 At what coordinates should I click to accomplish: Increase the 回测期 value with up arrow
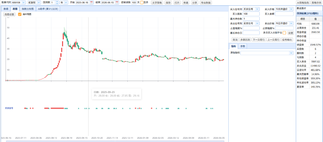click(x=57, y=2)
